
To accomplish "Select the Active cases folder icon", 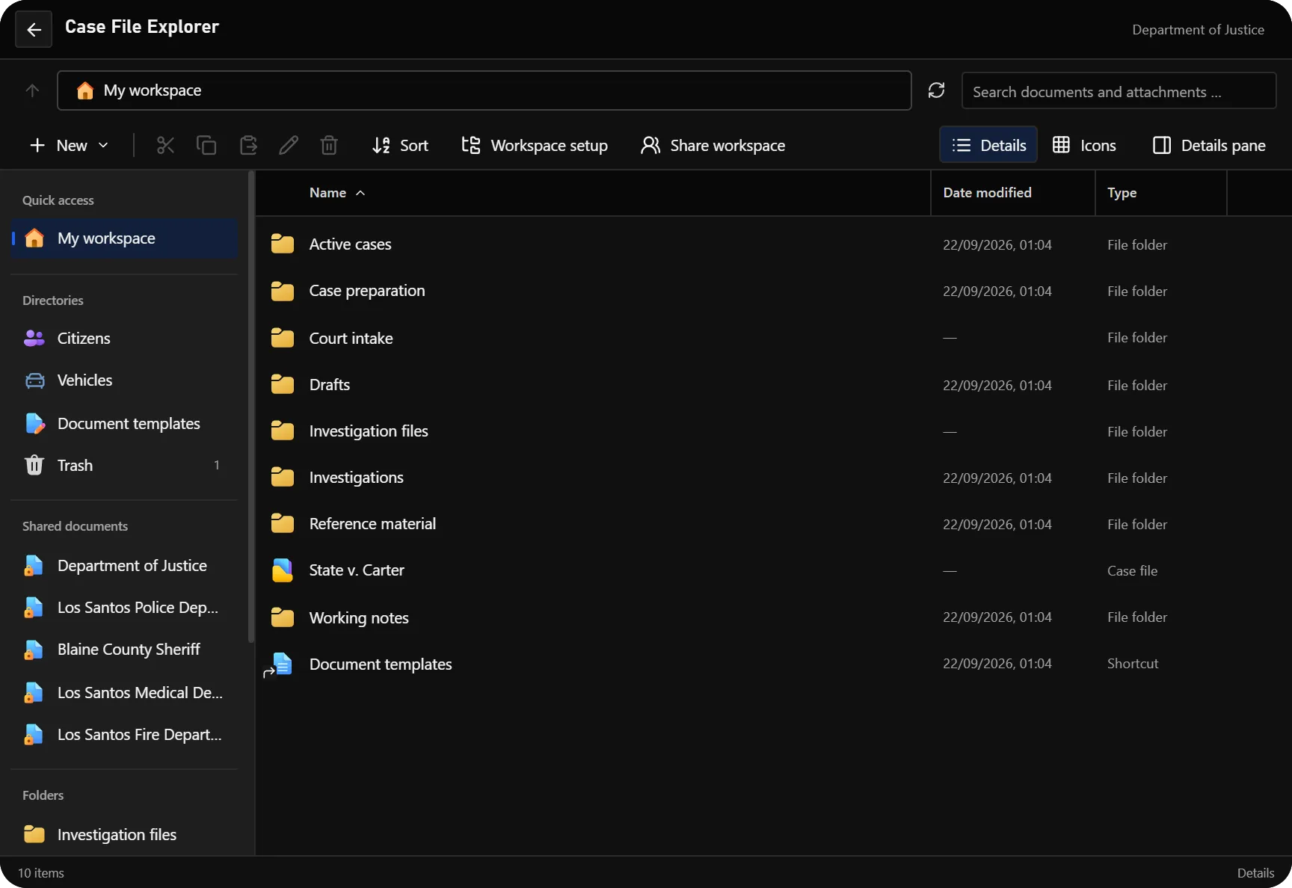I will [x=283, y=244].
